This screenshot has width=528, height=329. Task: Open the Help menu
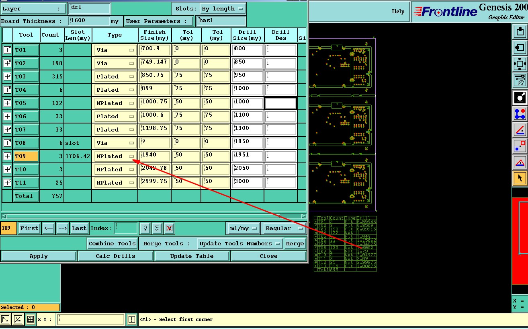click(x=398, y=11)
